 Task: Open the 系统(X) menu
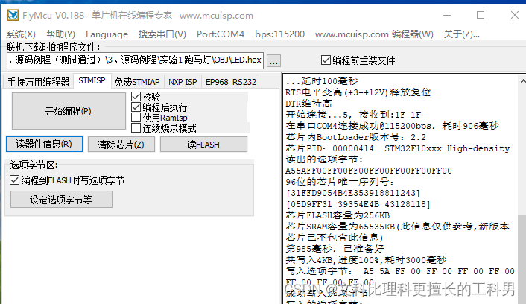coord(21,34)
